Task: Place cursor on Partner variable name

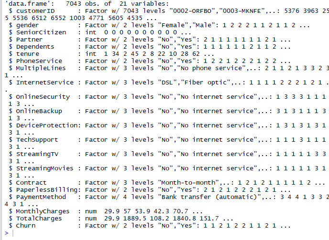Action: click(x=29, y=40)
